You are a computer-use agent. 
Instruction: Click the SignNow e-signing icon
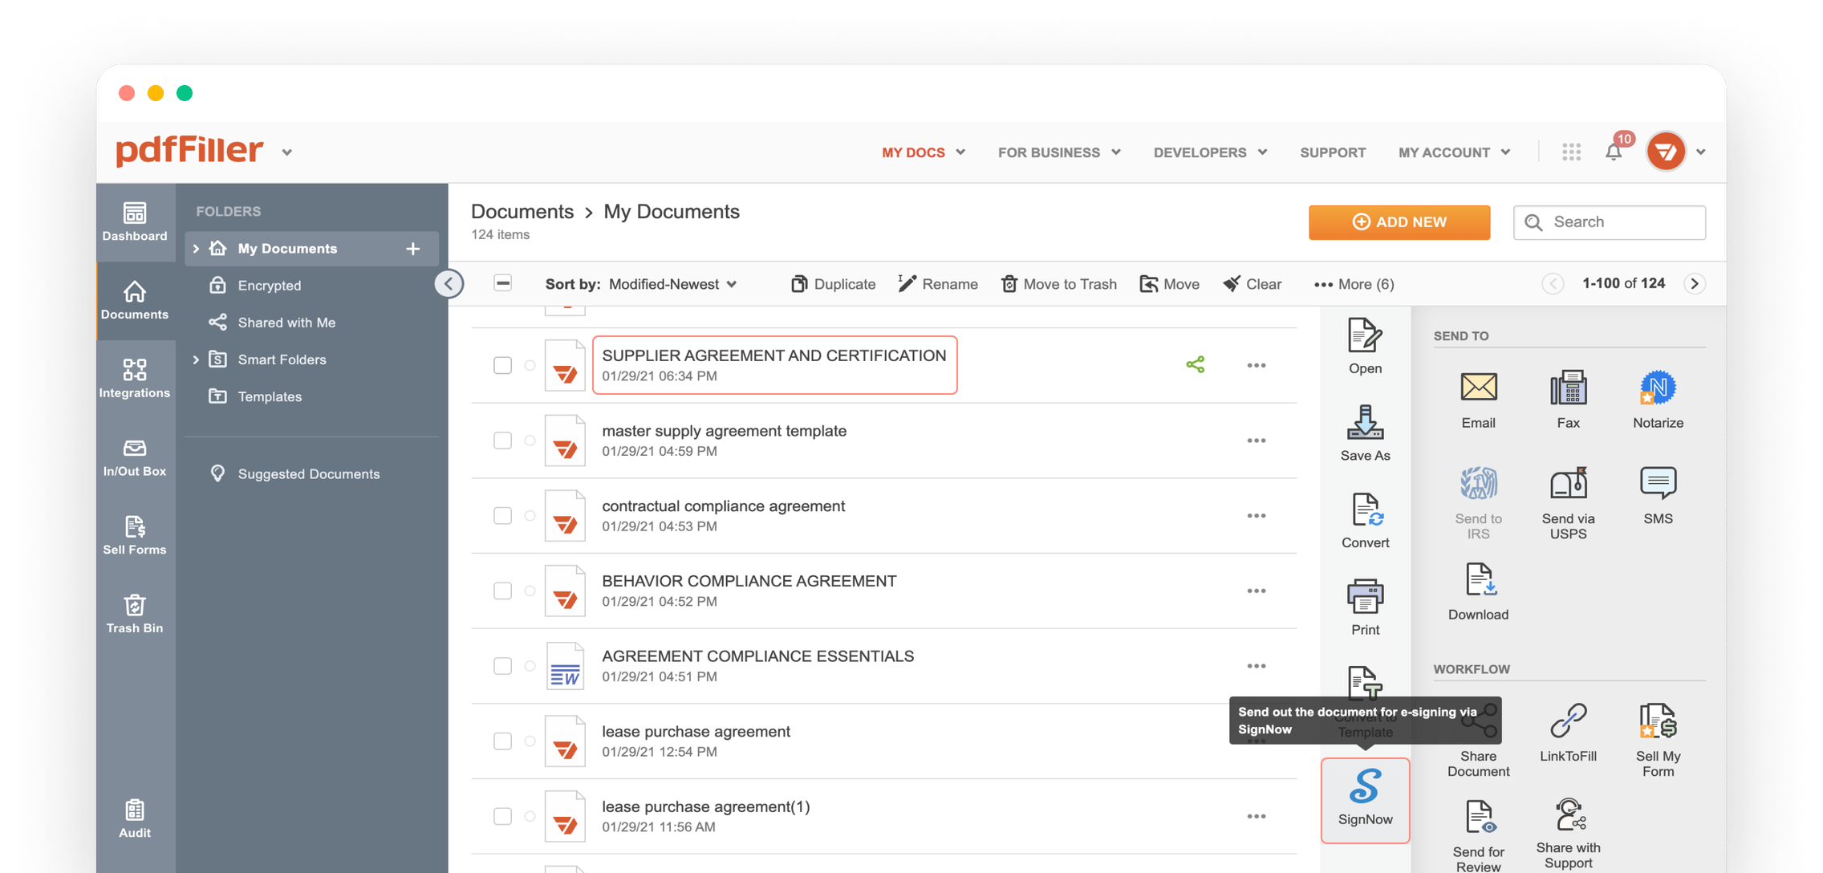coord(1364,800)
